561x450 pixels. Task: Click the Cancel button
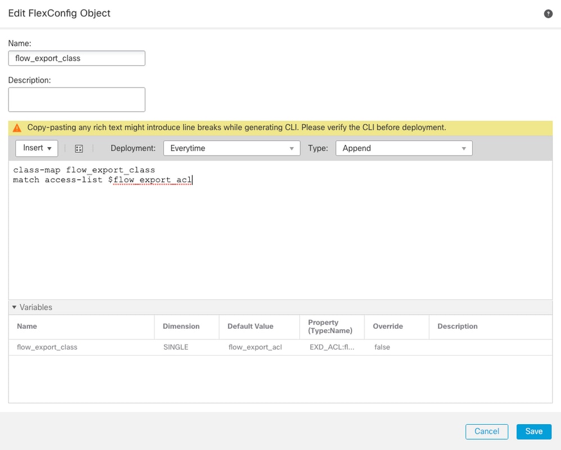486,431
